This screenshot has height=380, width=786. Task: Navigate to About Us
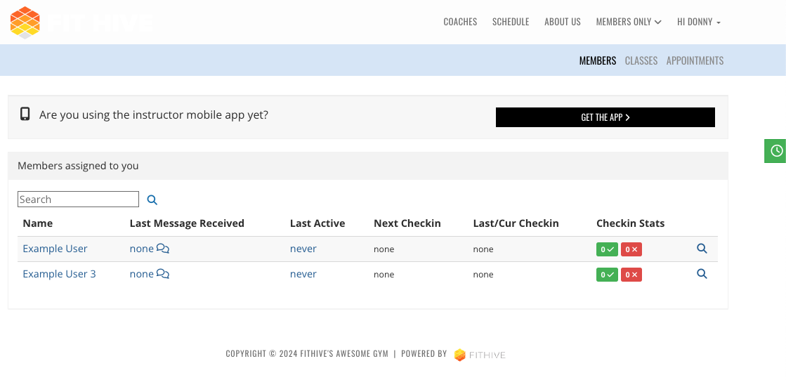563,22
